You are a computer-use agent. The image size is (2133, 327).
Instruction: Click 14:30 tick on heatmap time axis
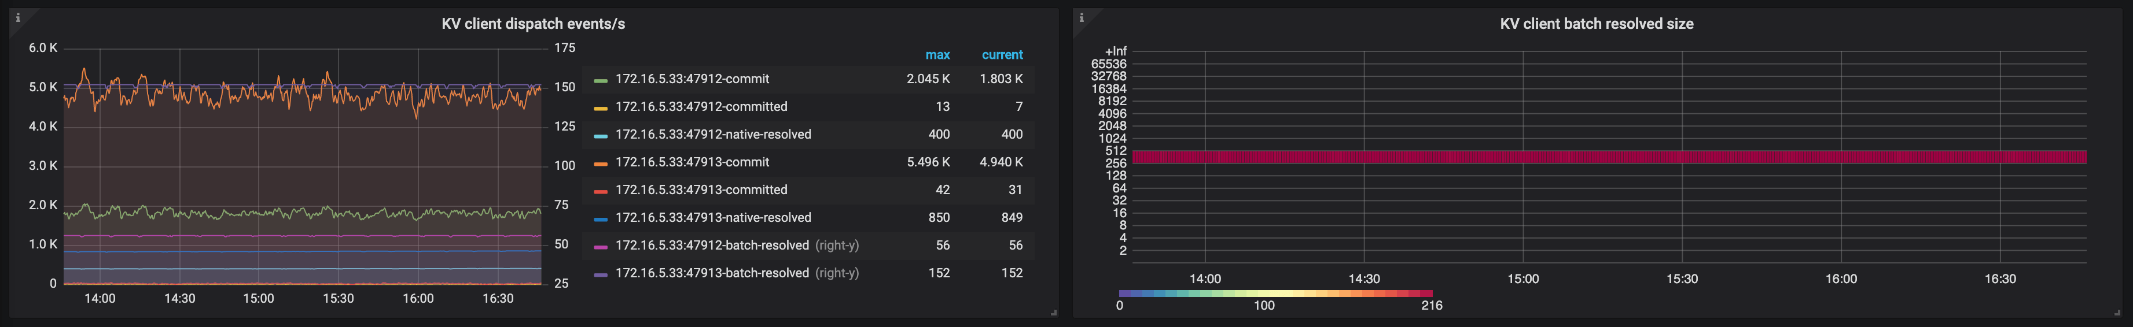point(1364,279)
